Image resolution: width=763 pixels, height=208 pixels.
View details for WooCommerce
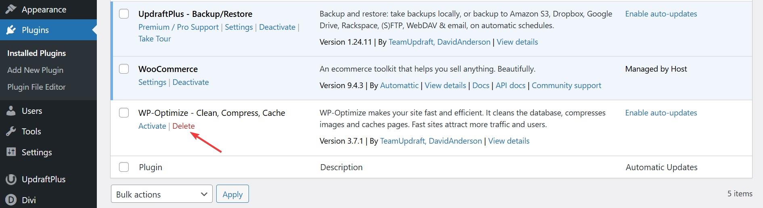click(445, 85)
